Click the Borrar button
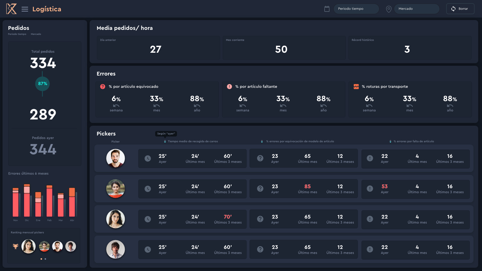The width and height of the screenshot is (482, 271). pos(460,9)
